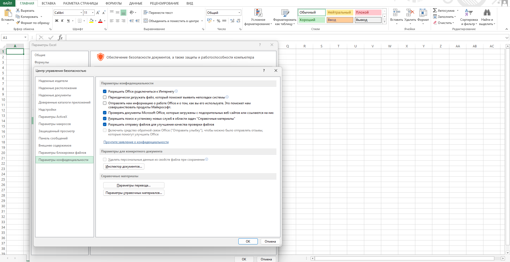
Task: Apply the 'Плохой' cell style swatch
Action: pos(368,12)
